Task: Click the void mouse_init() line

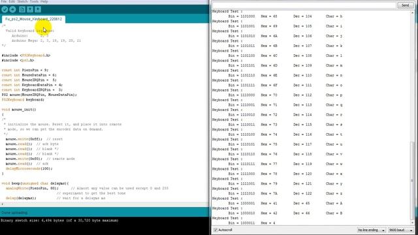Action: pyautogui.click(x=19, y=110)
